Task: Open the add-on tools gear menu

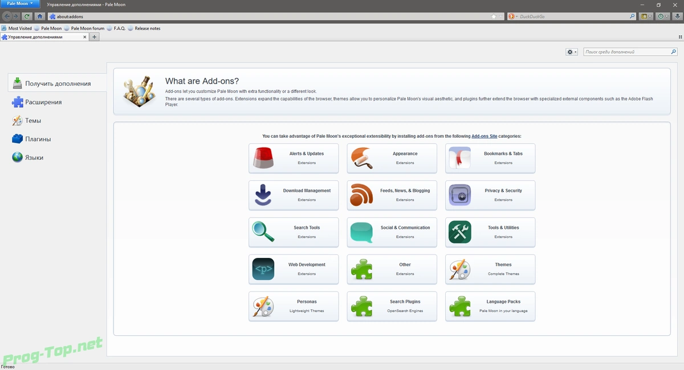Action: (572, 52)
